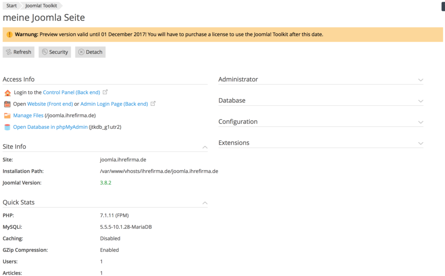This screenshot has width=445, height=276.
Task: Collapse the Site Info section
Action: [205, 147]
